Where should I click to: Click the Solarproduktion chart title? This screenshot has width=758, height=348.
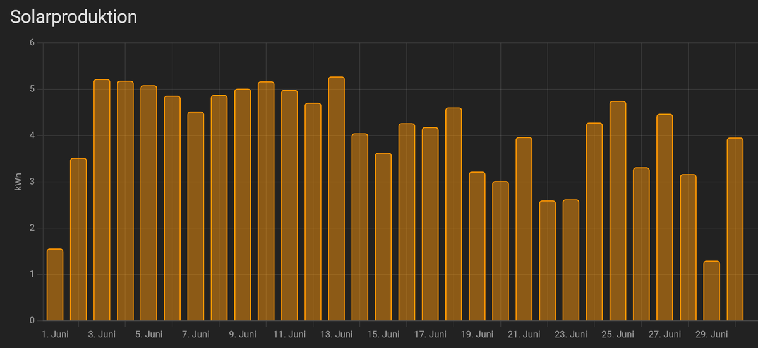74,18
